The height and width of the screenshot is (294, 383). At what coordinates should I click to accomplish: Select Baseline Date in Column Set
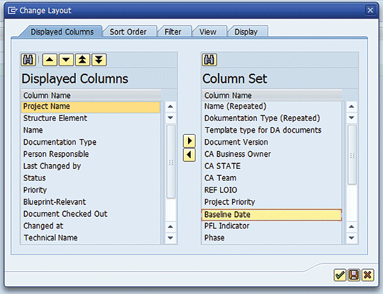272,215
